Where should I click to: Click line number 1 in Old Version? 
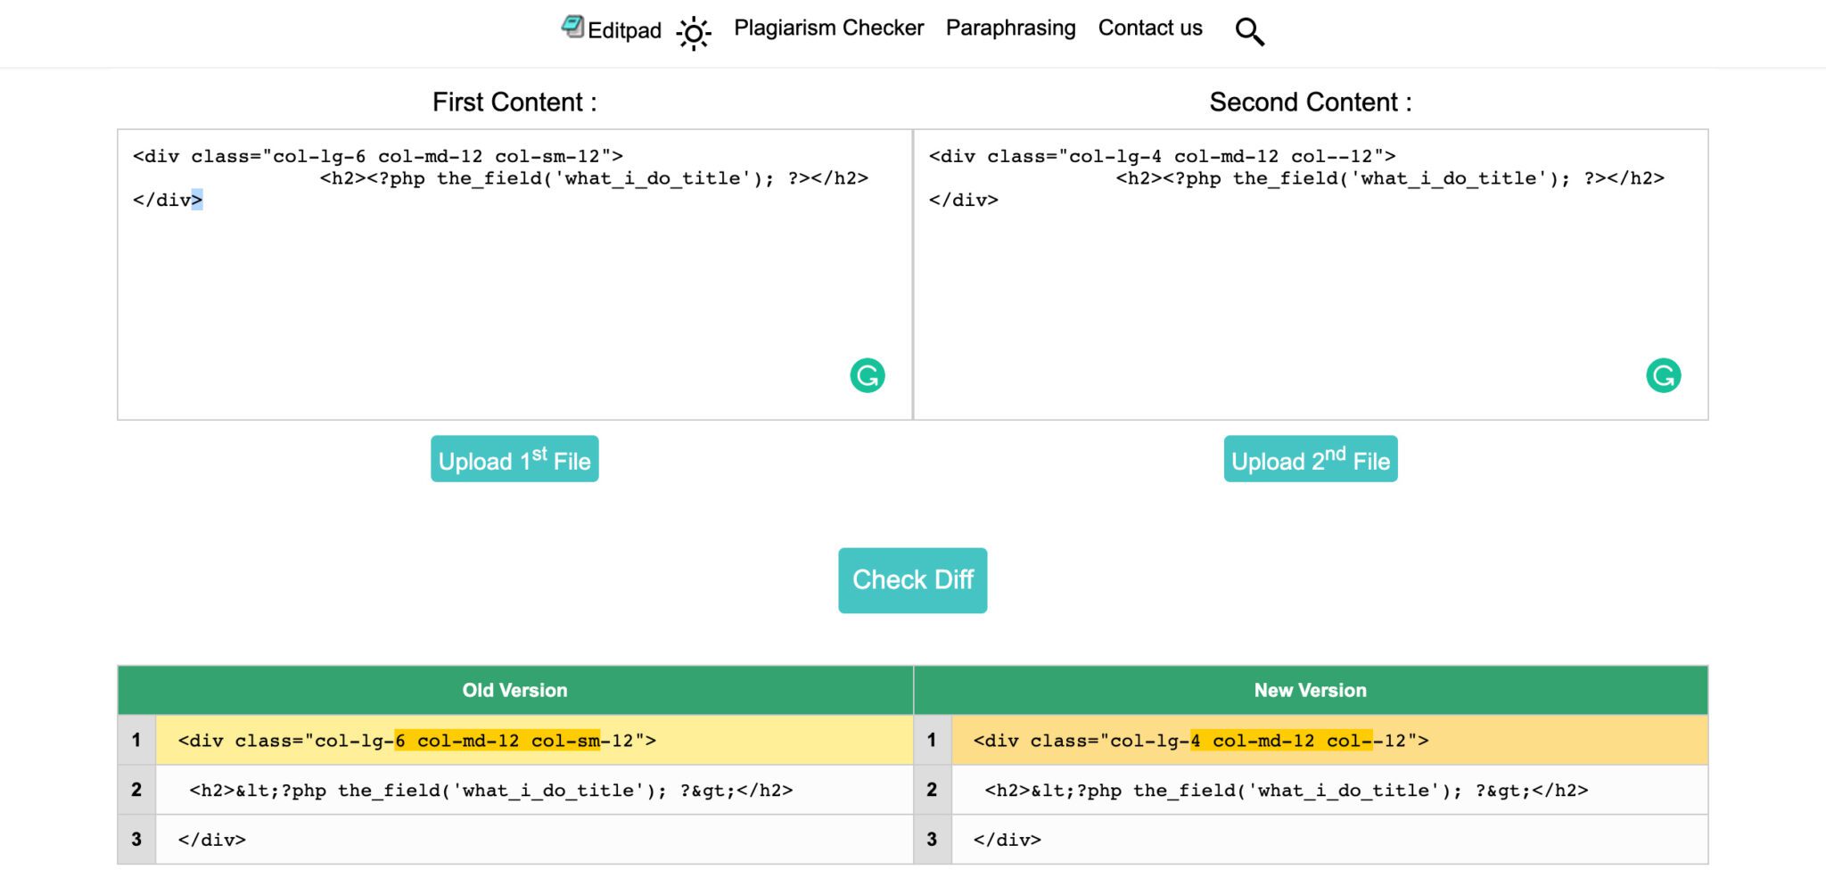[x=136, y=740]
